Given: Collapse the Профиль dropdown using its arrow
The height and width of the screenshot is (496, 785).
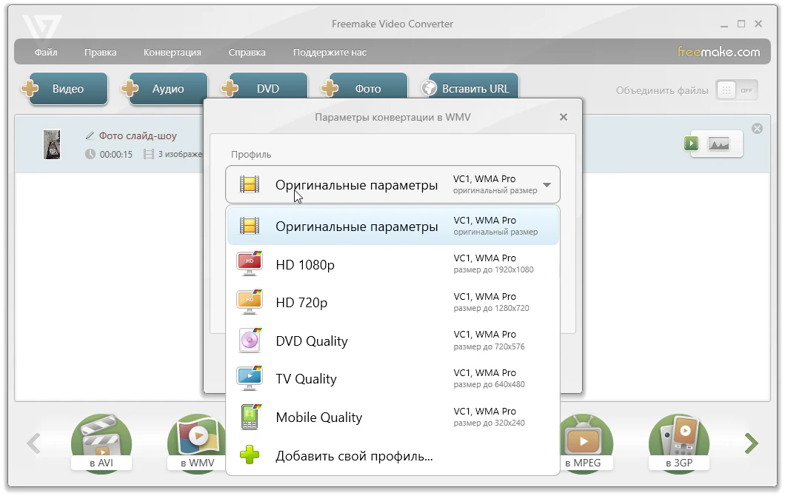Looking at the screenshot, I should point(547,184).
